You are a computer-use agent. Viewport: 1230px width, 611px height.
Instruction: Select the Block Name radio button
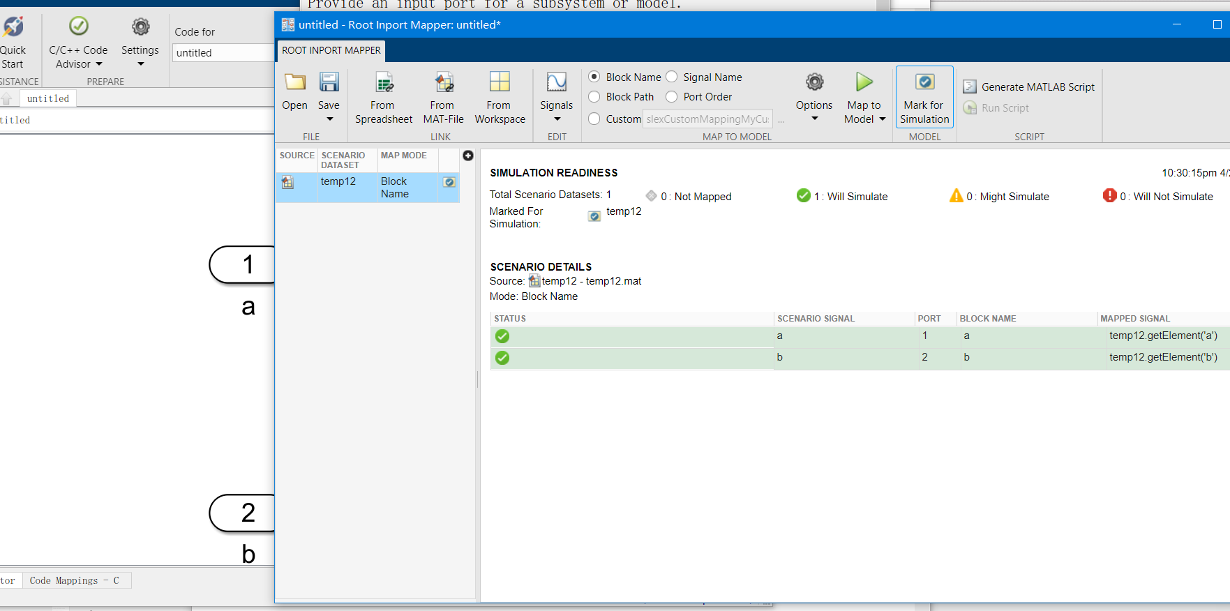click(594, 77)
